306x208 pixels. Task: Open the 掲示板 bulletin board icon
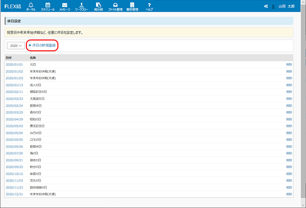[98, 7]
